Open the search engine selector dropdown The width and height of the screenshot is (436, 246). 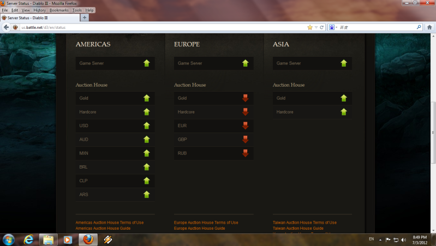coord(332,27)
